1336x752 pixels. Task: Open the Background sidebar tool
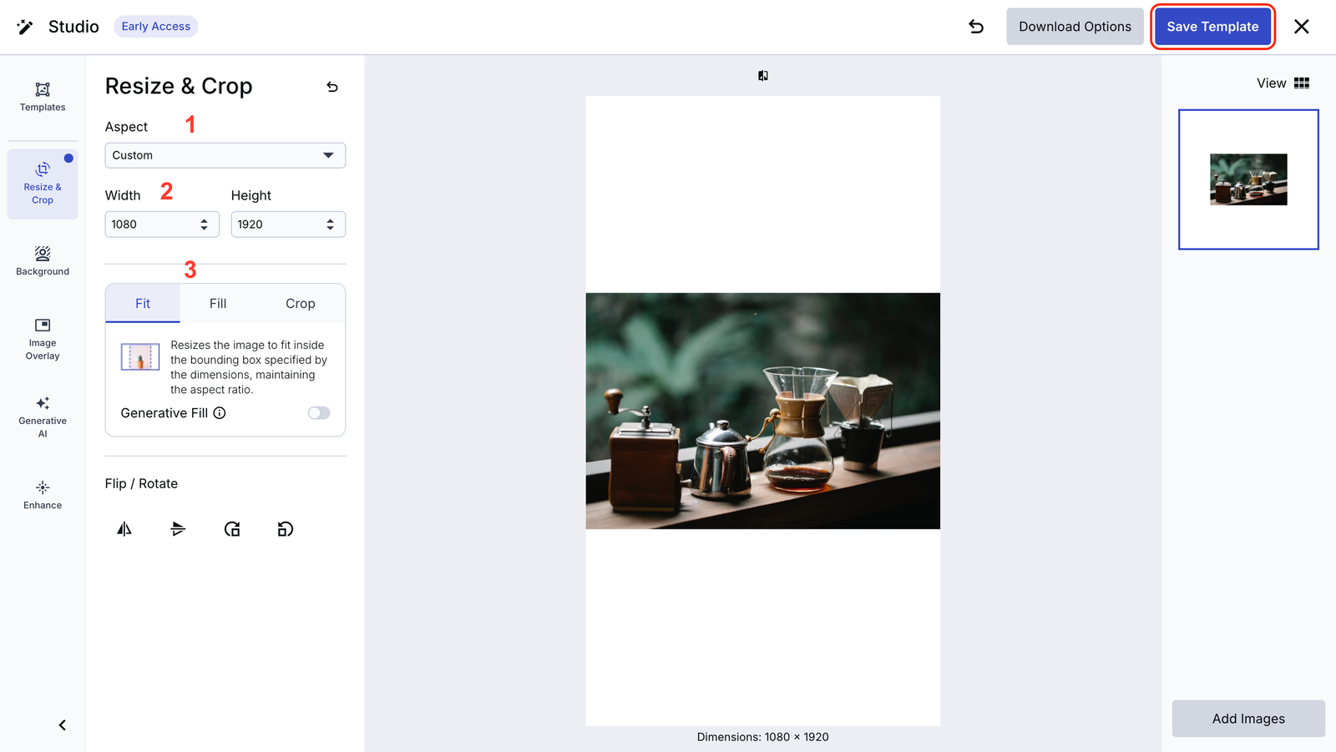43,260
